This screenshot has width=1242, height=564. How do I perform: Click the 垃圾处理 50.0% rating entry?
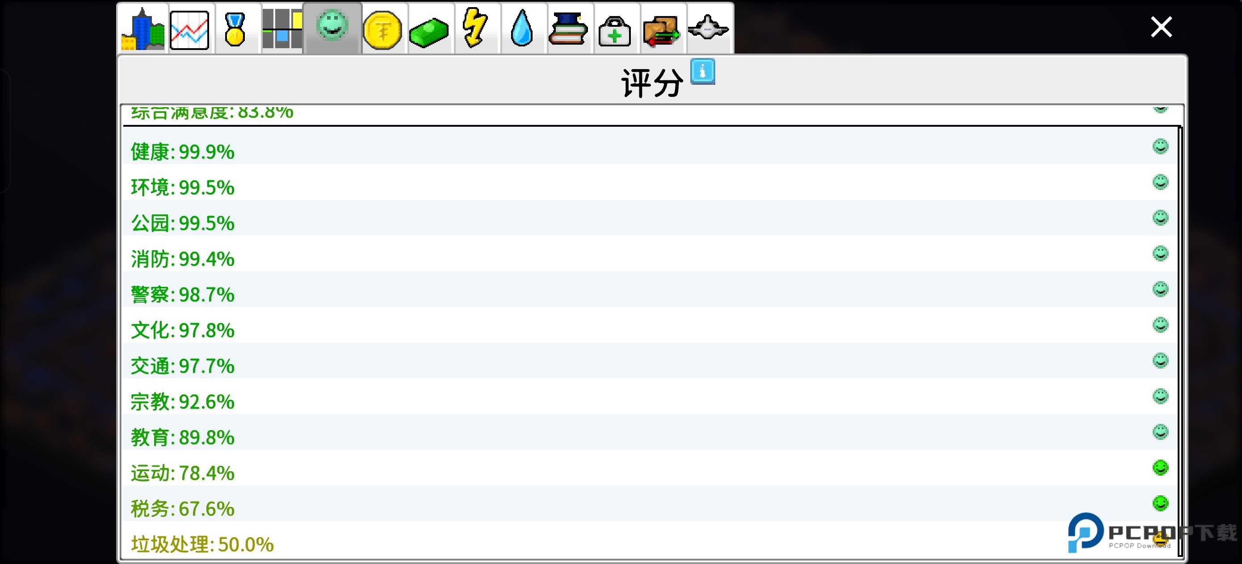(202, 544)
